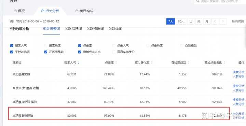246x126 pixels.
Task: Enable the 点击热度 metric checkbox
Action: pyautogui.click(x=148, y=46)
